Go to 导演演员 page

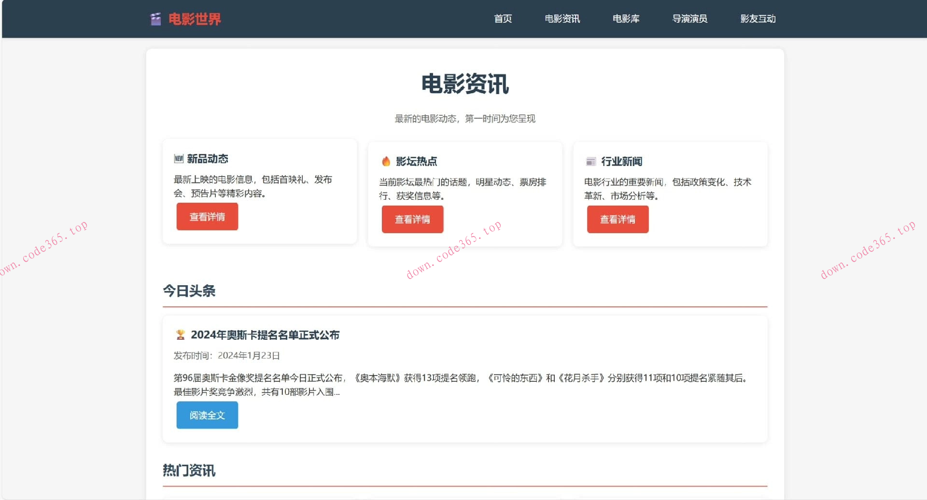pyautogui.click(x=690, y=18)
